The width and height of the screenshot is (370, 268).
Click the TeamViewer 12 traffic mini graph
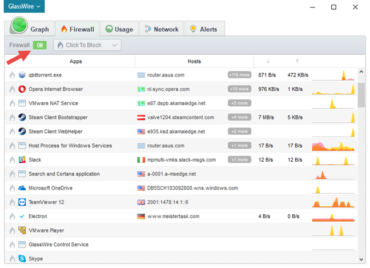click(333, 202)
